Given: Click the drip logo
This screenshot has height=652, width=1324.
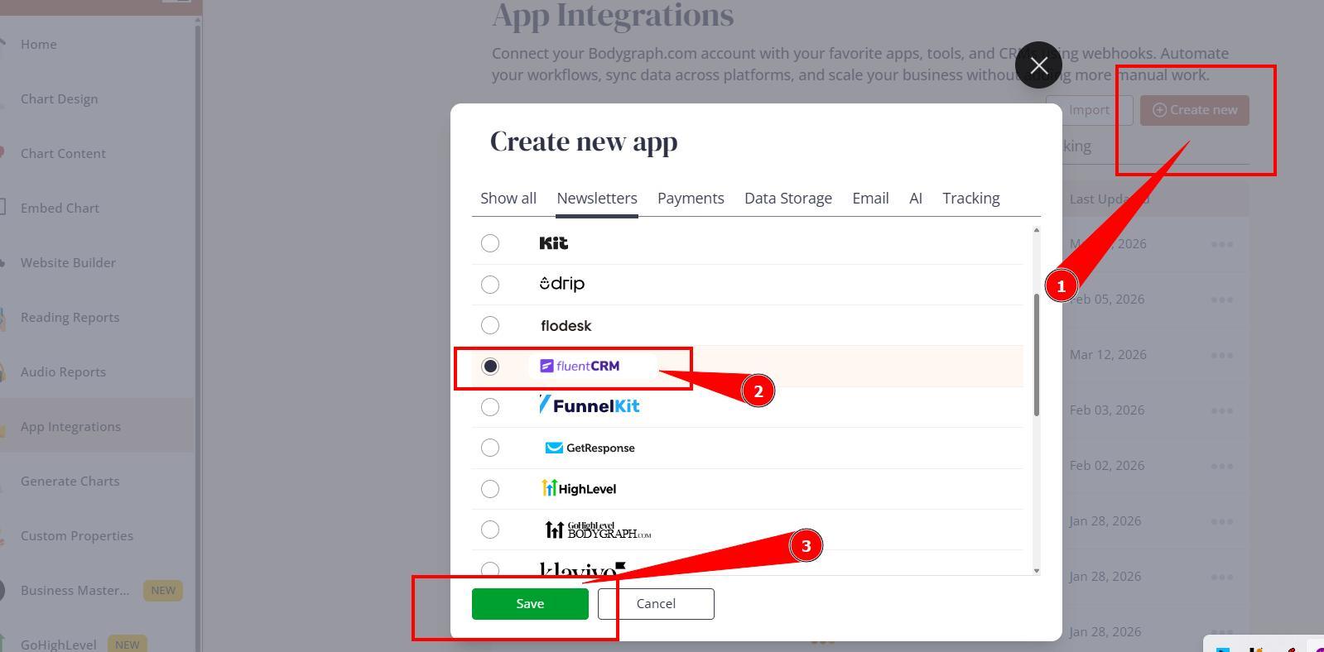Looking at the screenshot, I should [x=562, y=284].
